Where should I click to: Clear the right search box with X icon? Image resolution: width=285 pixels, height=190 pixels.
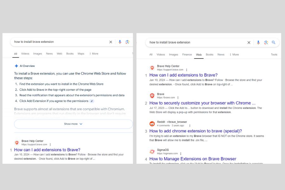tap(249, 42)
